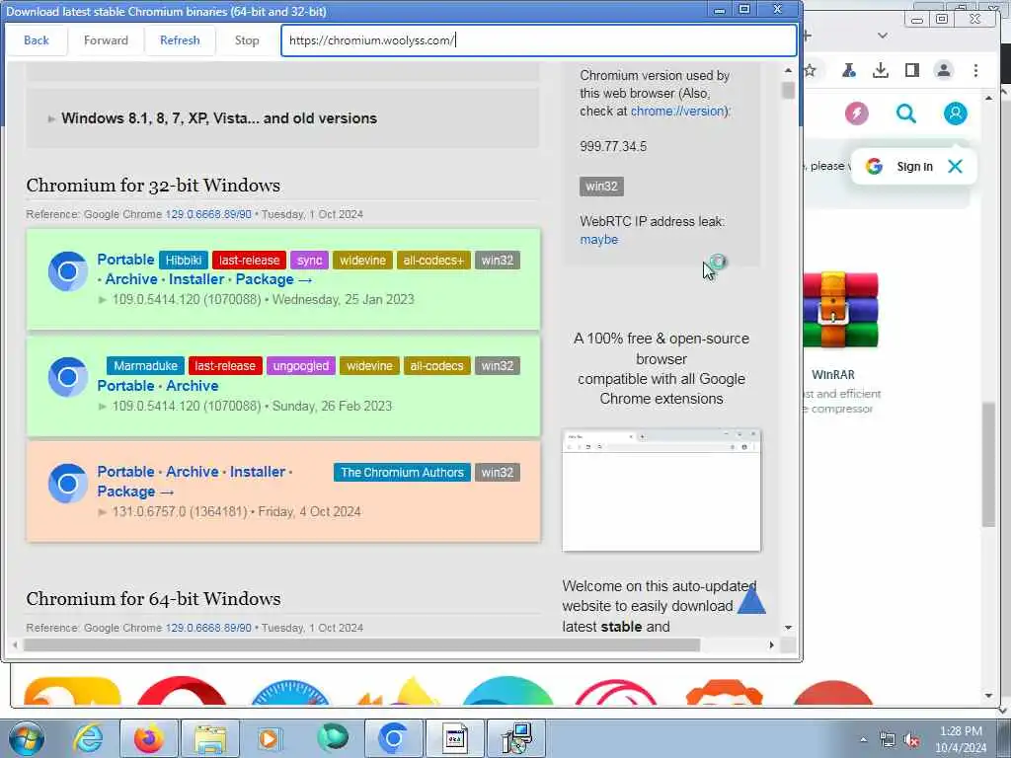Bookmark the page with Chrome's star icon

click(x=811, y=70)
